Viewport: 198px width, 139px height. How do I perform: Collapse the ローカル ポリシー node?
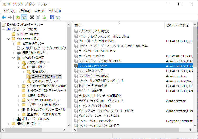pos(19,67)
